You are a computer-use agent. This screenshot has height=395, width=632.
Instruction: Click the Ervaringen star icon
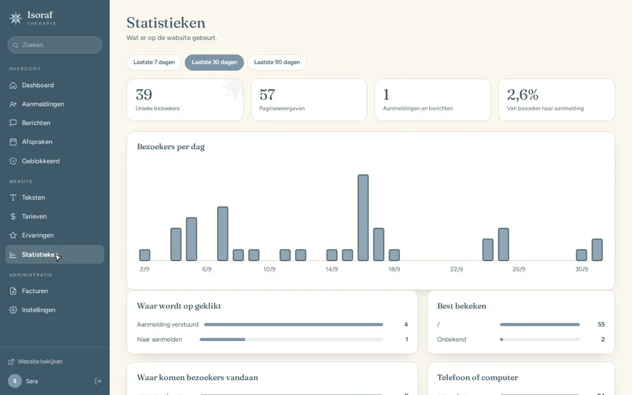[x=13, y=235]
